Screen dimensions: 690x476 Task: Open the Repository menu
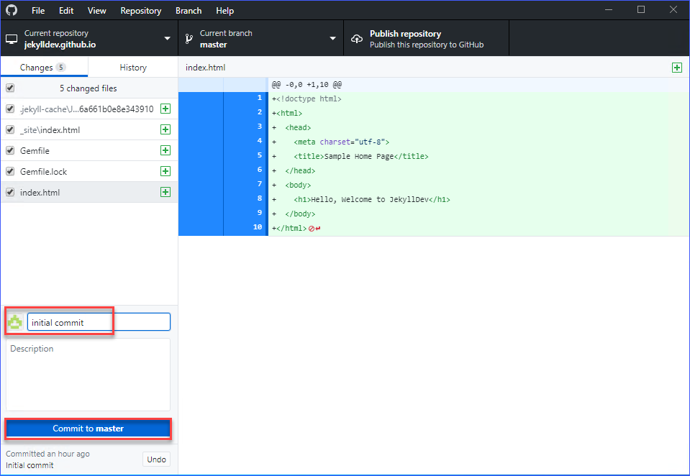click(x=141, y=11)
